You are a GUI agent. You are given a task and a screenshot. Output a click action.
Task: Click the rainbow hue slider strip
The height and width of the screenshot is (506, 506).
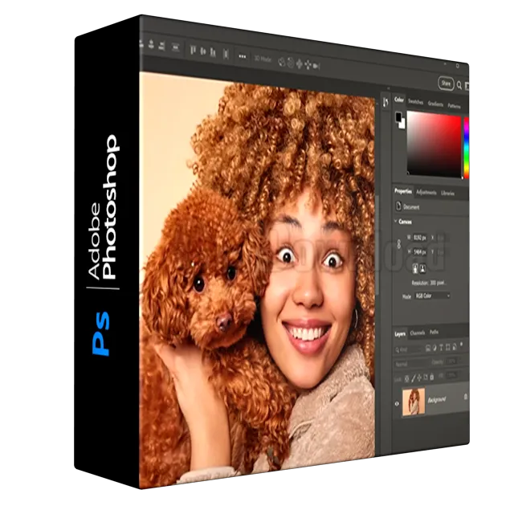466,148
